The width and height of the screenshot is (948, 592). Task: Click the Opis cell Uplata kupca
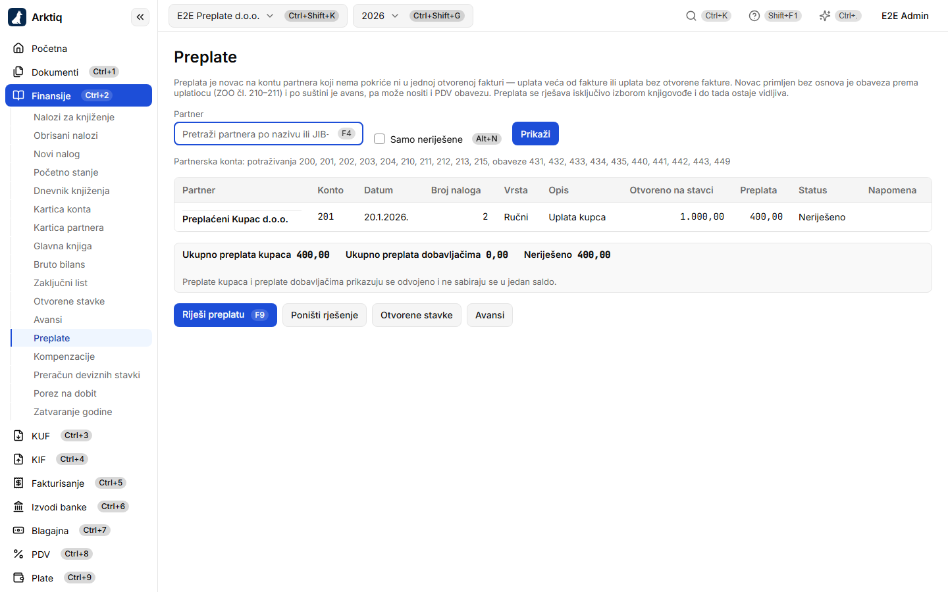pyautogui.click(x=577, y=217)
